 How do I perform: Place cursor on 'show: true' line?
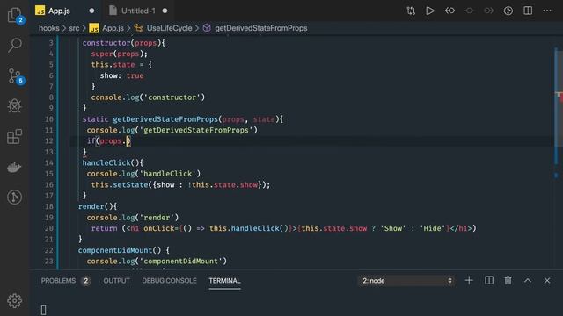121,75
